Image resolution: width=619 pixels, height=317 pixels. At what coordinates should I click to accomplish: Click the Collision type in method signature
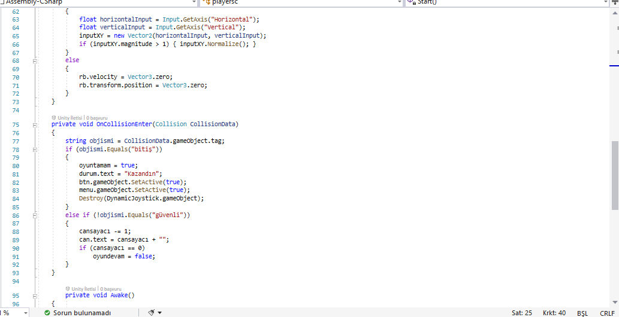click(171, 124)
